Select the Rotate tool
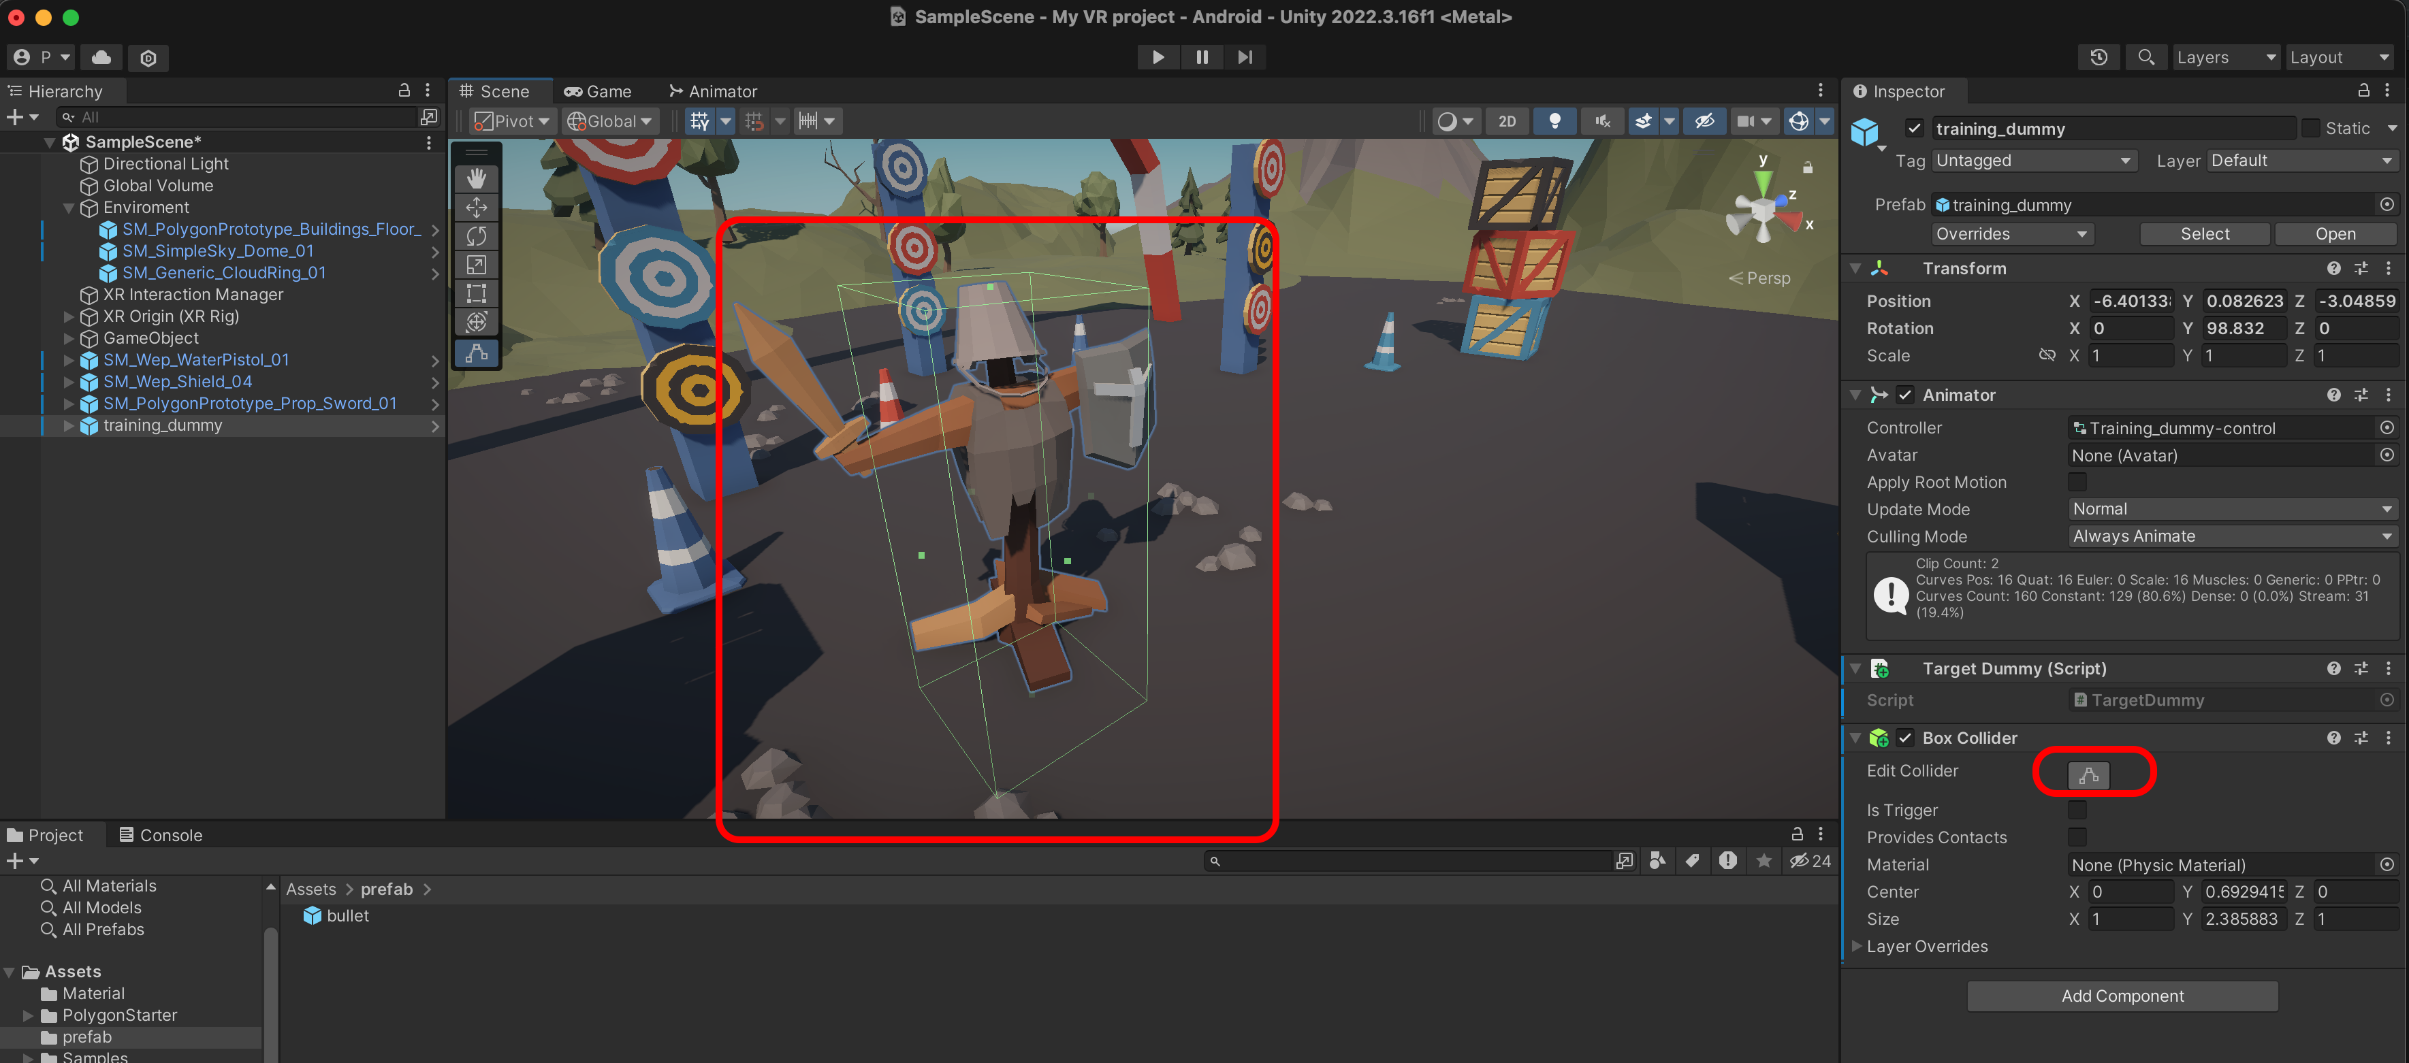Screen dimensions: 2409x1063 (x=476, y=235)
